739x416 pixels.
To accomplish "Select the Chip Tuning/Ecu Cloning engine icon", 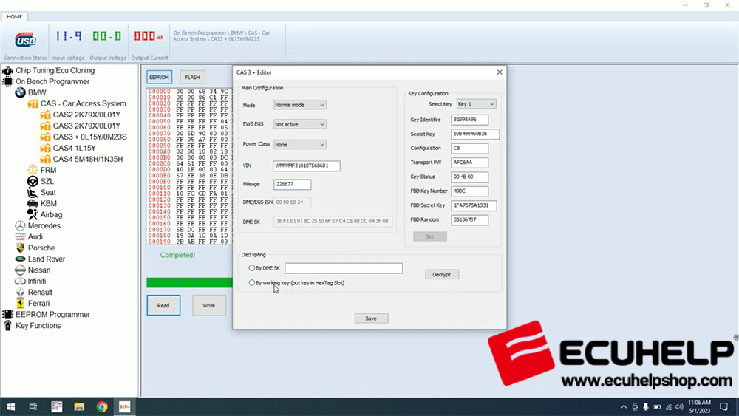I will point(7,71).
